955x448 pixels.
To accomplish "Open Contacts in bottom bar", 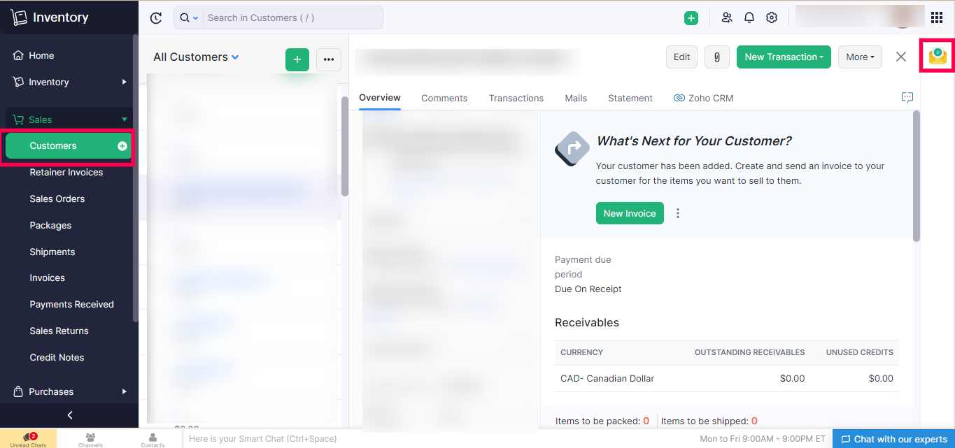I will 153,439.
